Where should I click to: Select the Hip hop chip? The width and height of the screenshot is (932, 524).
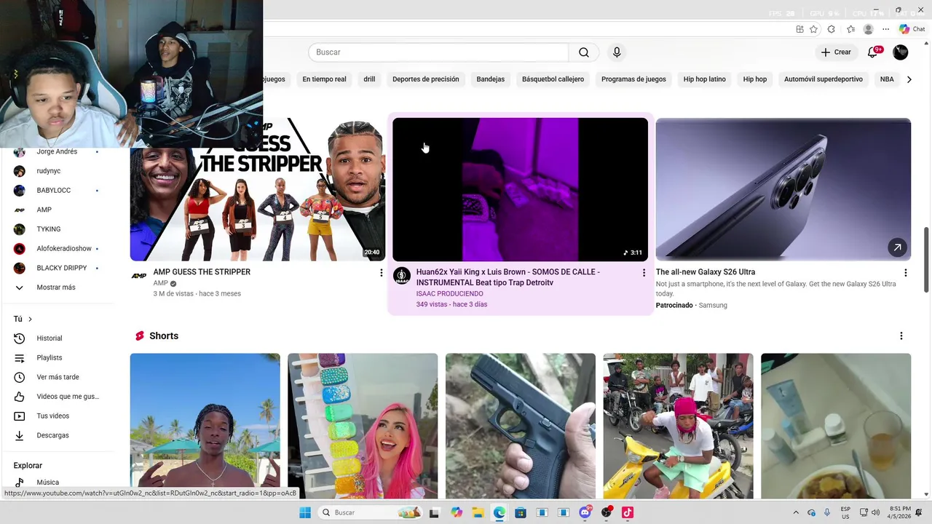click(x=754, y=79)
